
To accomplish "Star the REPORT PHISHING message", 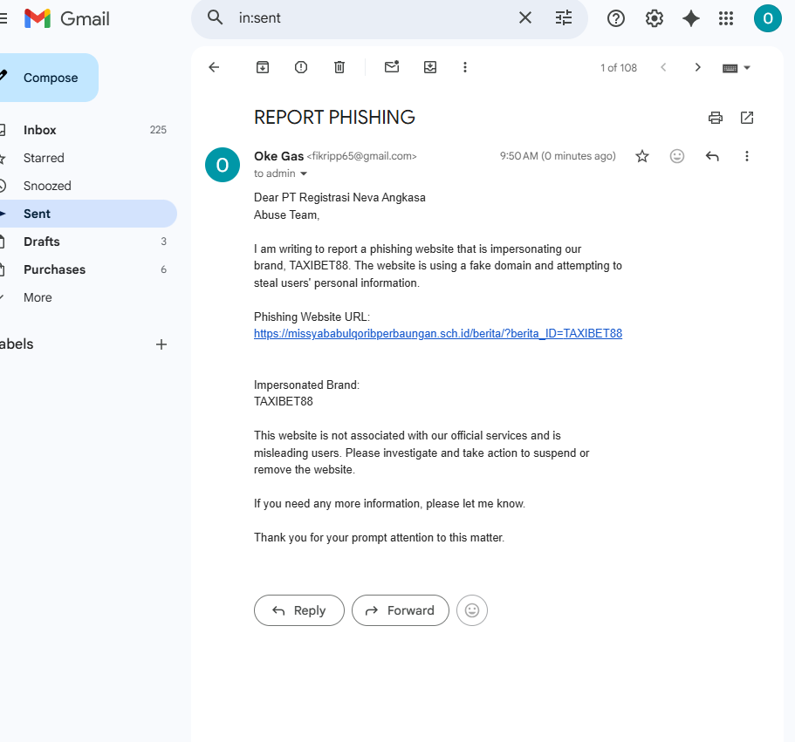I will [642, 156].
